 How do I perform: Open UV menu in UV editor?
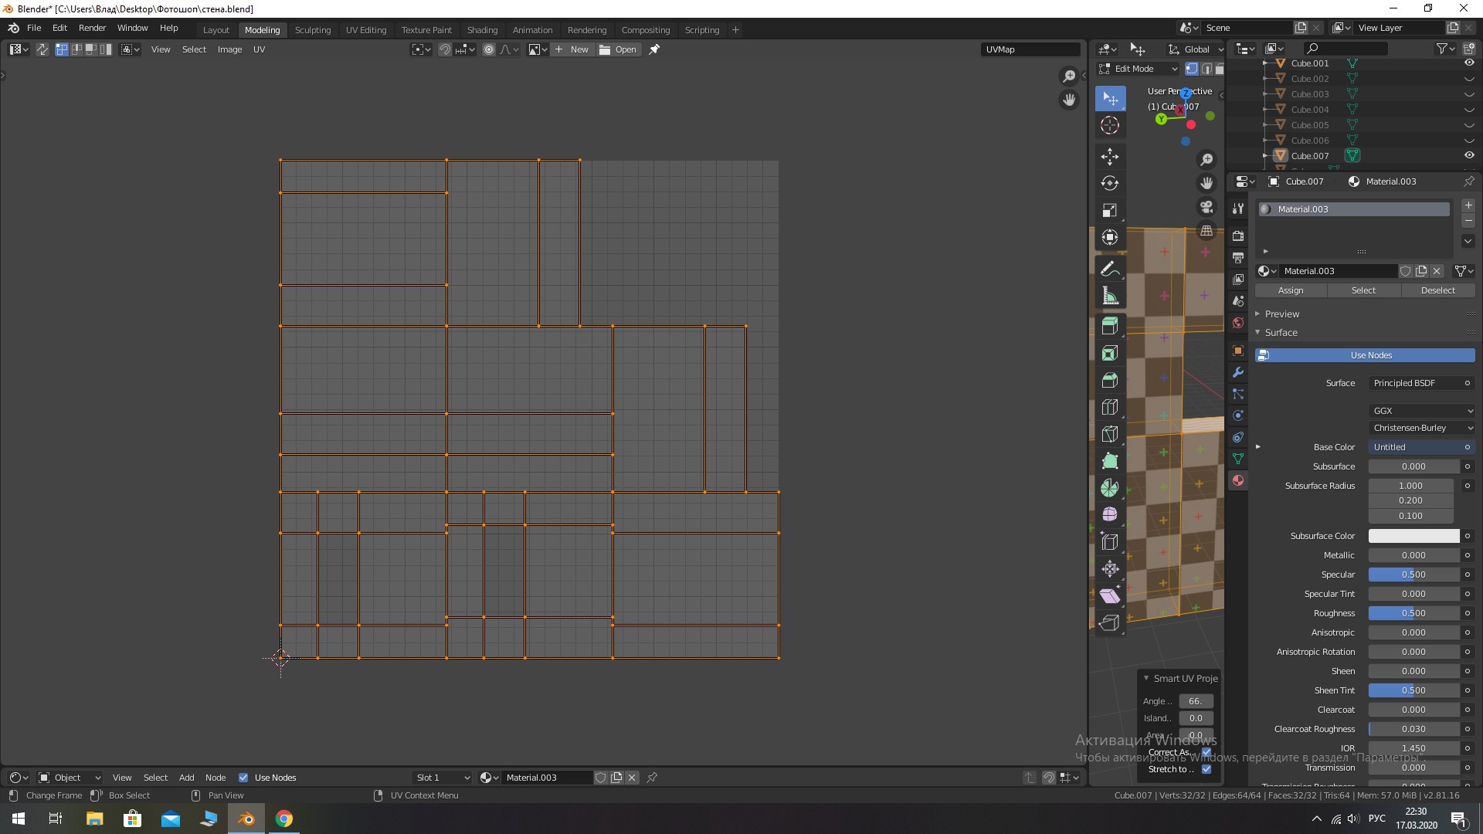tap(259, 49)
